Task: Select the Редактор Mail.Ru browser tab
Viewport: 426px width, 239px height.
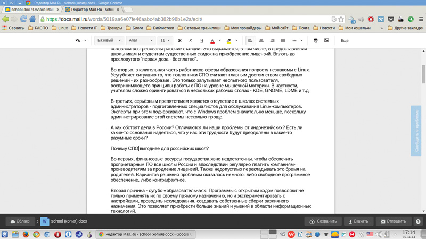Action: pyautogui.click(x=92, y=10)
